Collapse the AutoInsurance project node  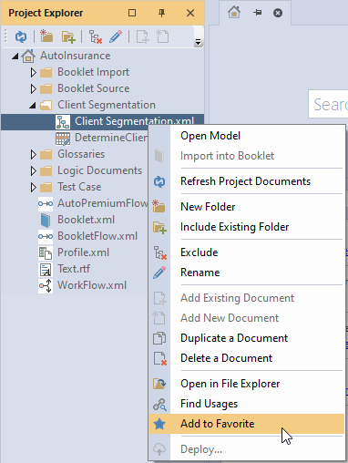[15, 57]
